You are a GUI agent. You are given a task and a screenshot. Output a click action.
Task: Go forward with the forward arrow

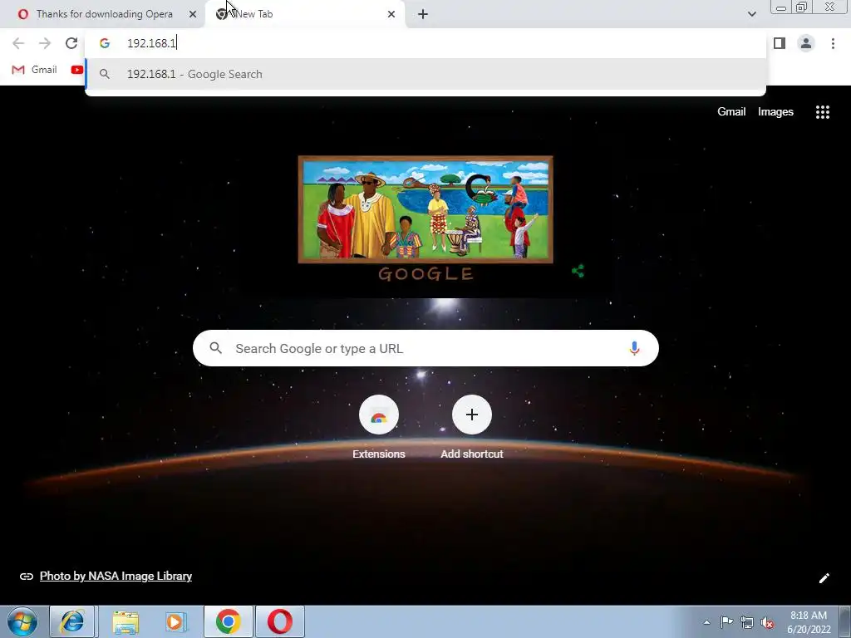45,43
